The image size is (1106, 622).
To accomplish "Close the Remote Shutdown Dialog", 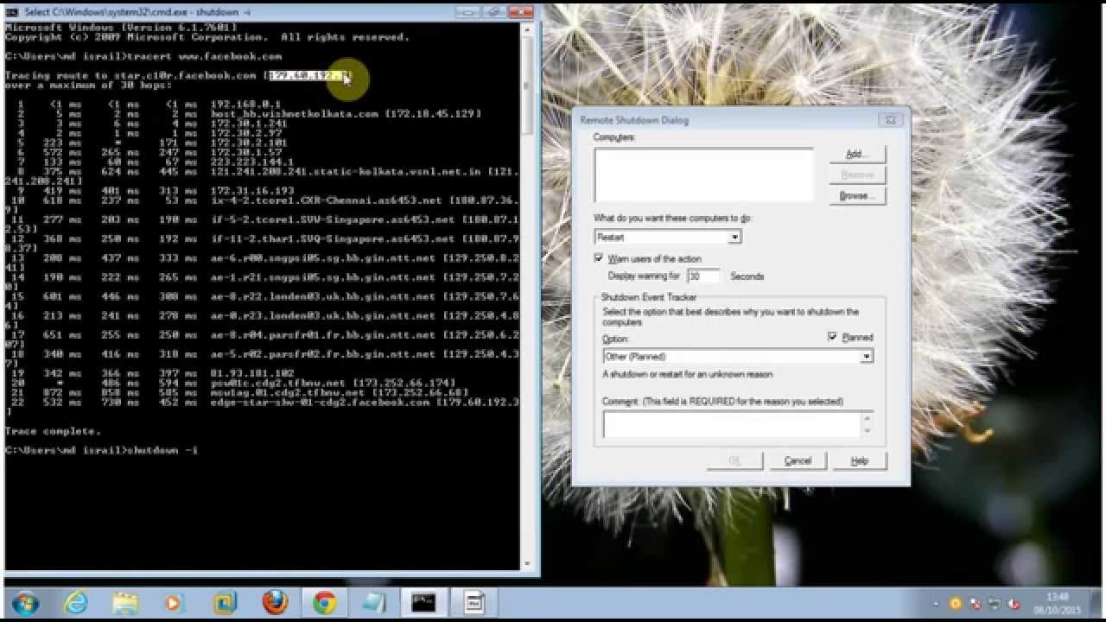I will pyautogui.click(x=889, y=120).
